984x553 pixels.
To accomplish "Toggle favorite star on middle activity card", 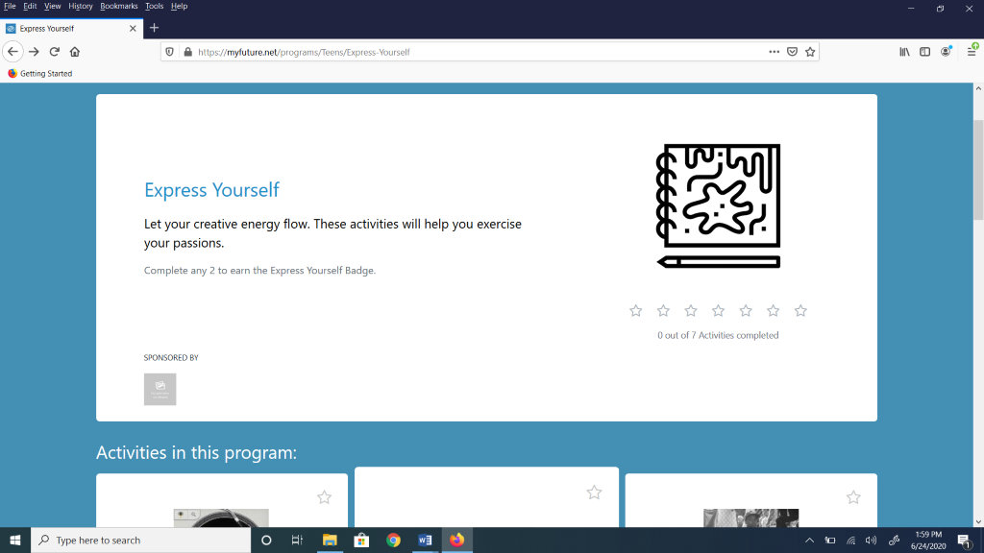I will [x=594, y=493].
